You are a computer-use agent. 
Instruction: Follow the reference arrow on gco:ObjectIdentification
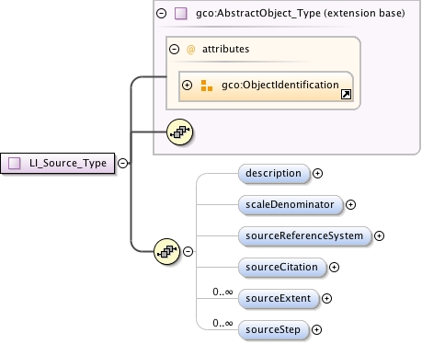[346, 95]
